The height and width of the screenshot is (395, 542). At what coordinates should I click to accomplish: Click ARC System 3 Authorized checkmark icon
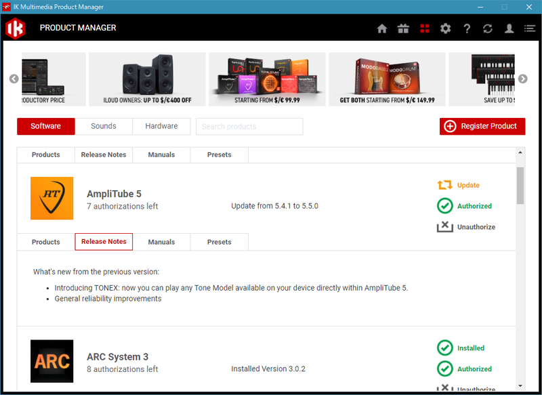point(445,369)
